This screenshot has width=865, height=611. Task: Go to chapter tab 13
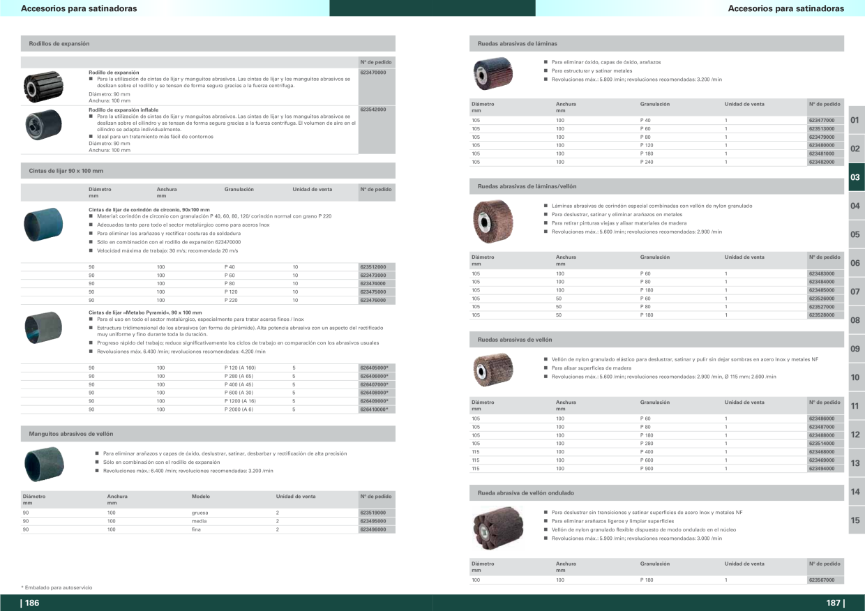[x=855, y=464]
